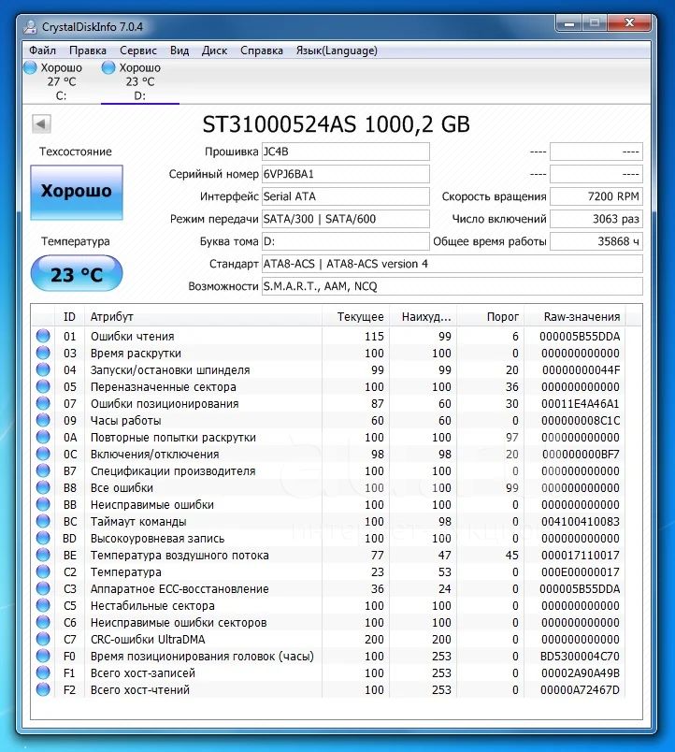Click the Текущее column header
The height and width of the screenshot is (752, 675).
tap(355, 316)
